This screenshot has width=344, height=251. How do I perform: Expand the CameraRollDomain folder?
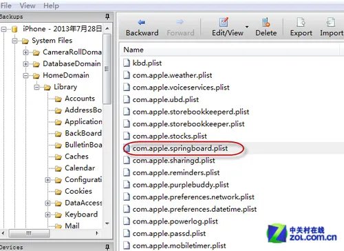coord(25,52)
